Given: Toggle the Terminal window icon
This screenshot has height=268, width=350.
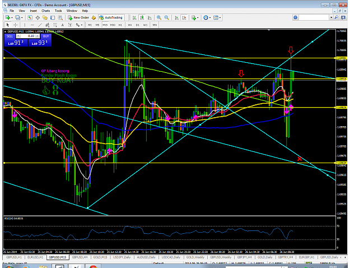Looking at the screenshot, I should [53, 17].
